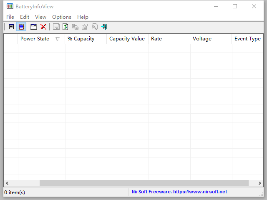Open the Help menu
267x200 pixels.
tap(83, 17)
